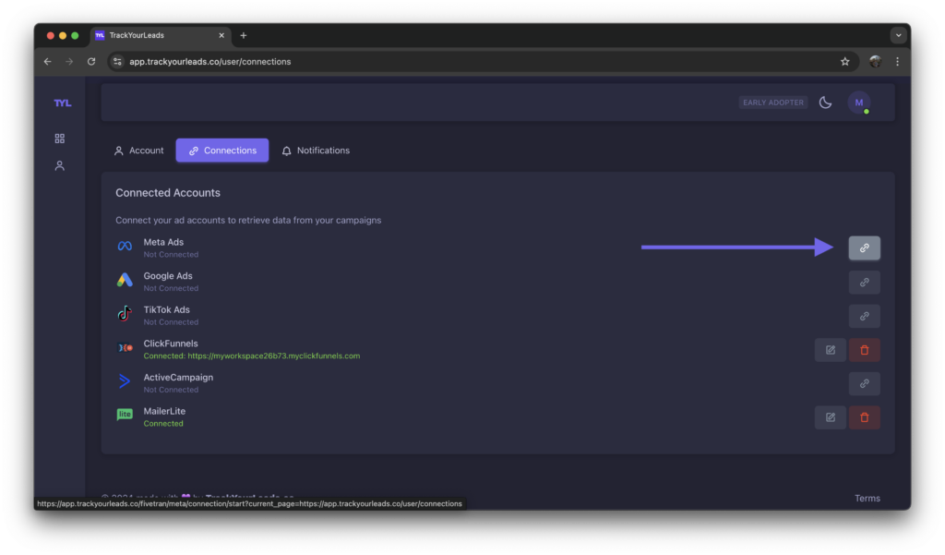This screenshot has height=555, width=945.
Task: Focus the address bar URL field
Action: point(482,62)
